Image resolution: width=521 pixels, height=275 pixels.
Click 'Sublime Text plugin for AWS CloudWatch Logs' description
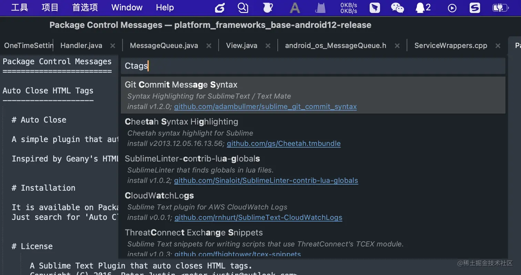[x=207, y=207]
